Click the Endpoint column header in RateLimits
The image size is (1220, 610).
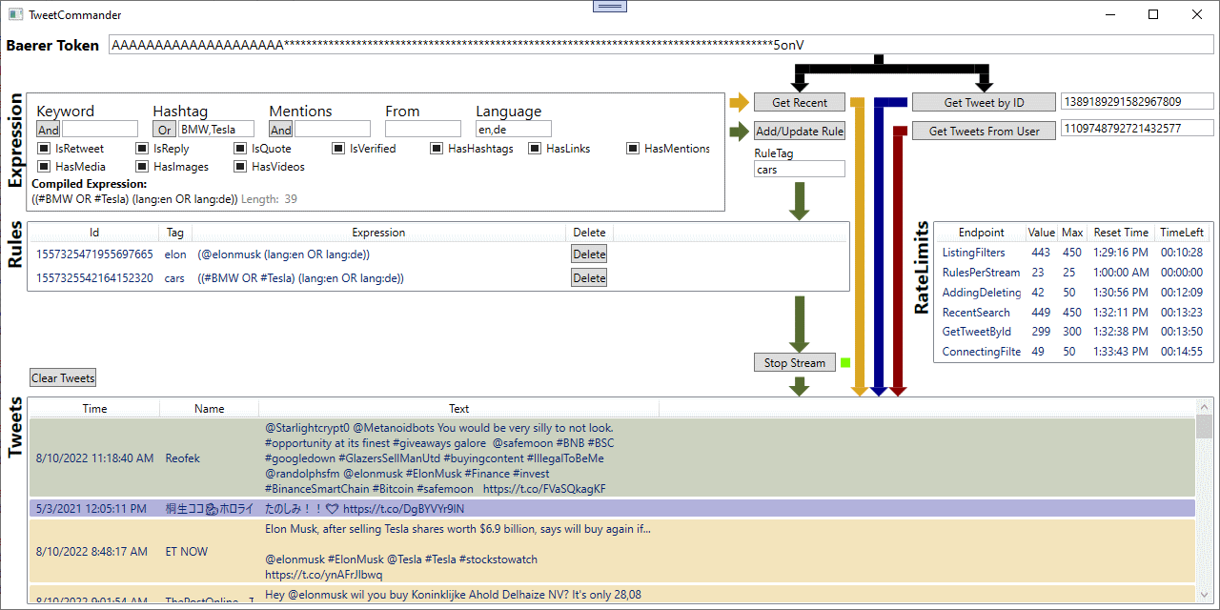981,233
